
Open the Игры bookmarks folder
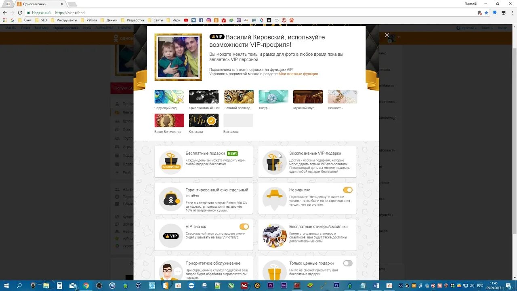click(174, 20)
